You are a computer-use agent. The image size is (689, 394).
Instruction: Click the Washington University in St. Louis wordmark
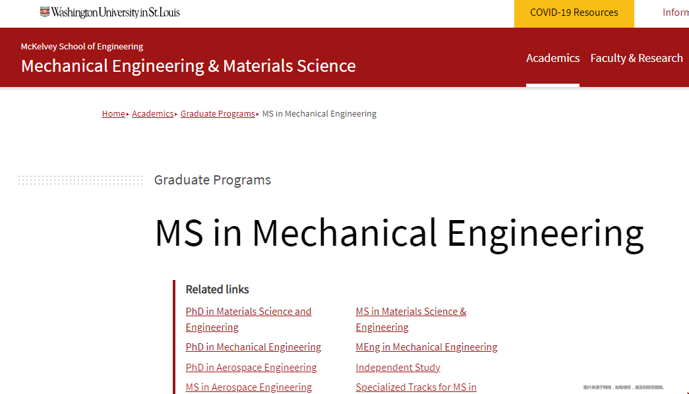click(115, 13)
